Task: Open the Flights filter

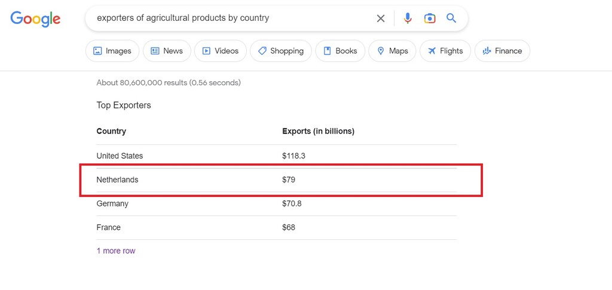Action: tap(445, 51)
